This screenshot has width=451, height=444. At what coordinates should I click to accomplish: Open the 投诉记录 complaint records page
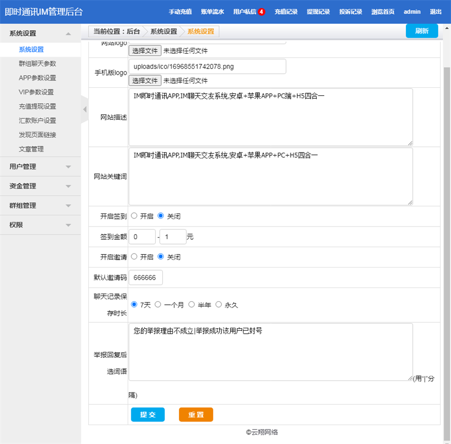coord(350,12)
